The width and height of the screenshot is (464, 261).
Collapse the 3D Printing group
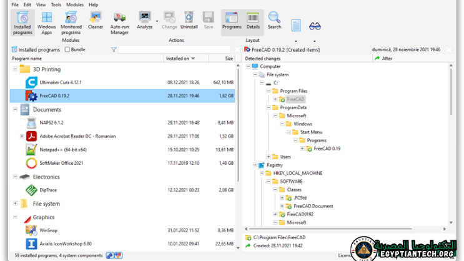[x=16, y=69]
